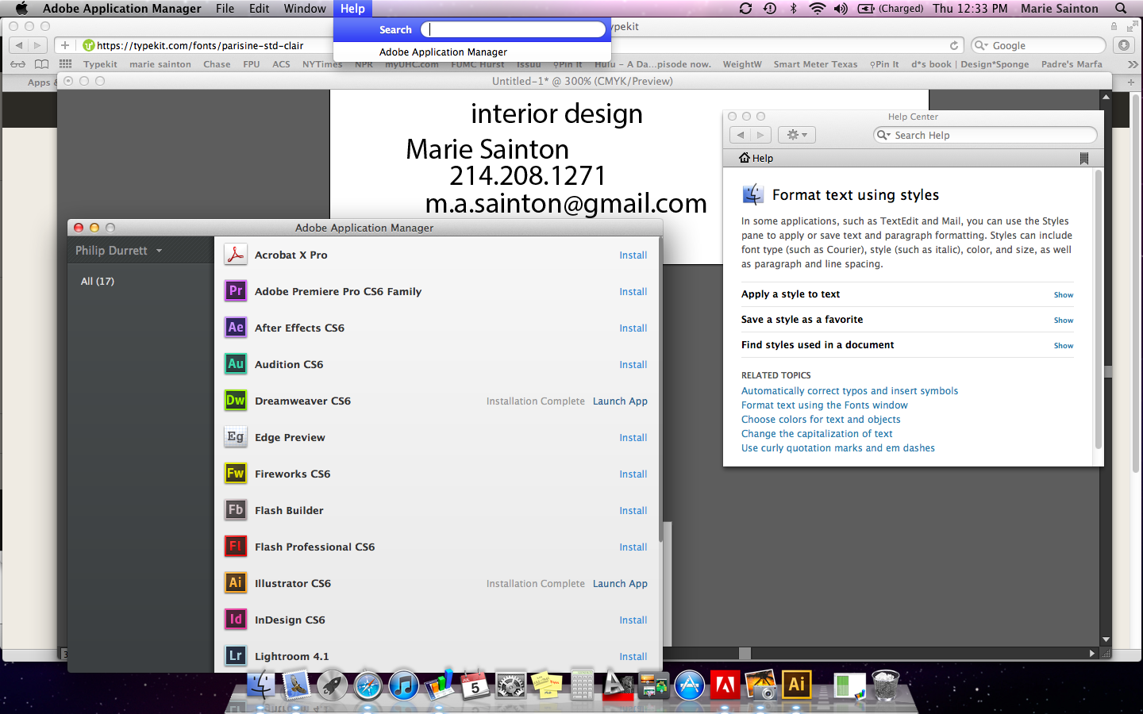The height and width of the screenshot is (714, 1143).
Task: Click the Lightroom 4.1 icon
Action: coord(235,656)
